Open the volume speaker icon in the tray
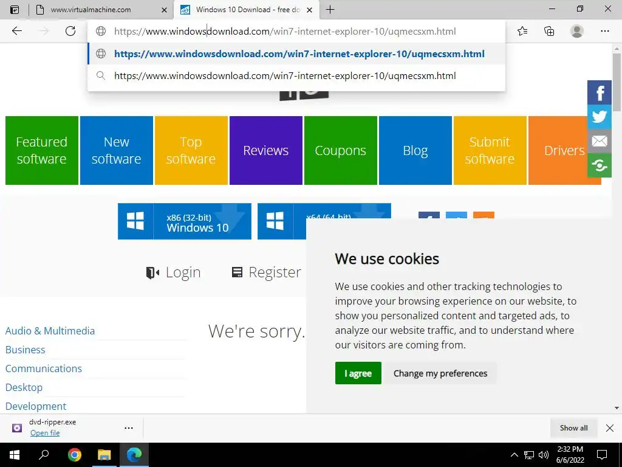The width and height of the screenshot is (622, 467). click(x=544, y=455)
